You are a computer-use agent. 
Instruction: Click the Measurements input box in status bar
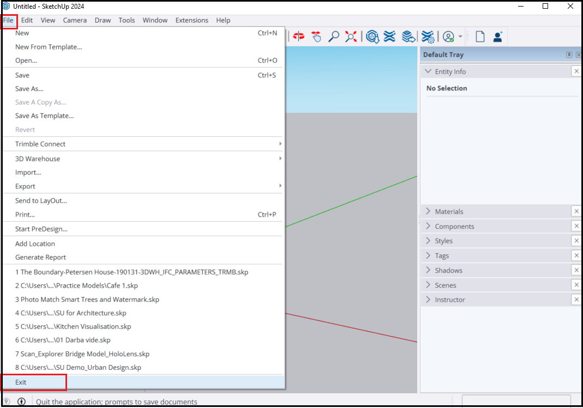(515, 401)
